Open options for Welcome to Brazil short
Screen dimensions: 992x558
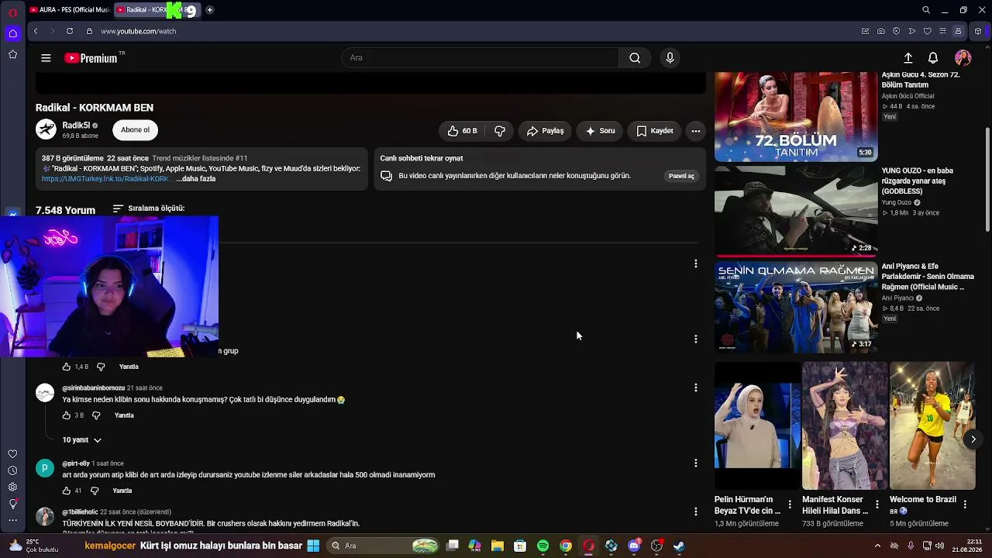point(965,505)
